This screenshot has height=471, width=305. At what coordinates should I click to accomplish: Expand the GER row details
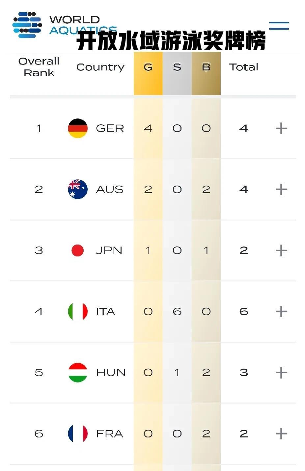(281, 128)
